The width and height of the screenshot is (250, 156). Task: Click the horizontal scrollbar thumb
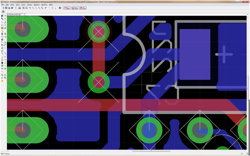click(151, 151)
